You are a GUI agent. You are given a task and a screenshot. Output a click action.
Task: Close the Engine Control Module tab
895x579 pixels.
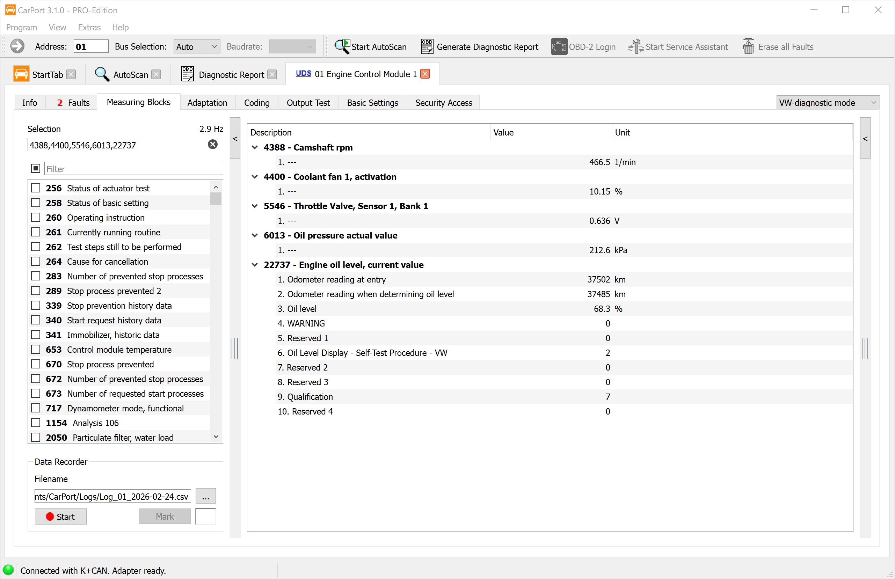pyautogui.click(x=425, y=74)
